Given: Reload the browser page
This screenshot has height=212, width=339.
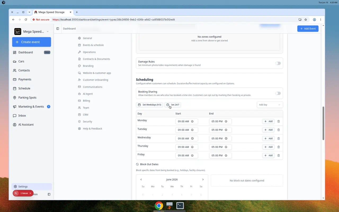Looking at the screenshot, I should coord(26,20).
